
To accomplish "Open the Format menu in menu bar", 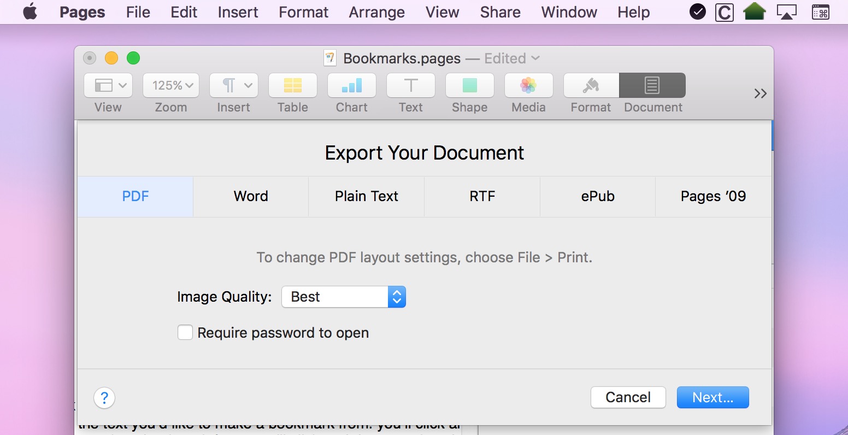I will point(304,12).
